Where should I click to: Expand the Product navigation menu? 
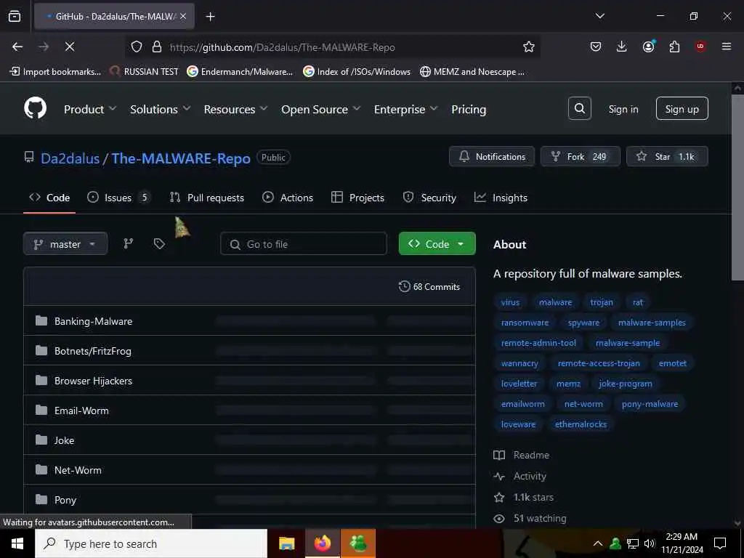point(89,109)
